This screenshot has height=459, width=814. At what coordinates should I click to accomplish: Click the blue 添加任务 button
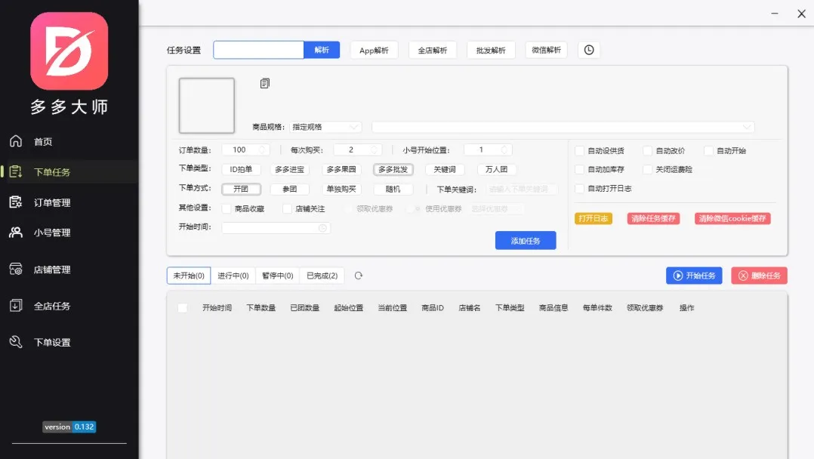coord(526,241)
